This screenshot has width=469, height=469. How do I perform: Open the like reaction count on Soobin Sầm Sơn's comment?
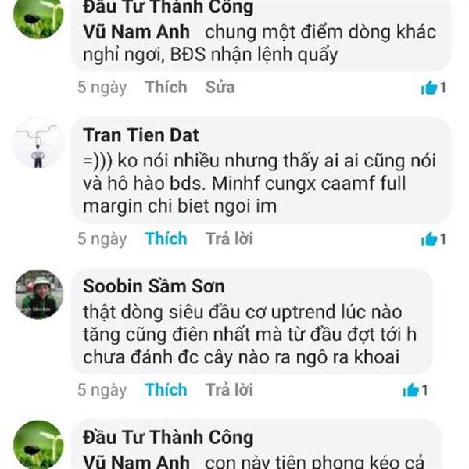pos(415,390)
